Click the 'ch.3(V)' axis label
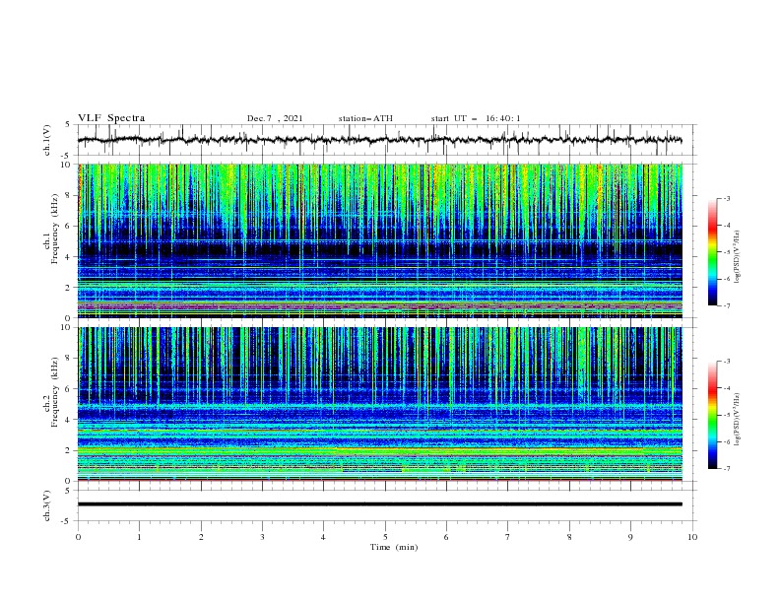The width and height of the screenshot is (780, 603). [47, 505]
